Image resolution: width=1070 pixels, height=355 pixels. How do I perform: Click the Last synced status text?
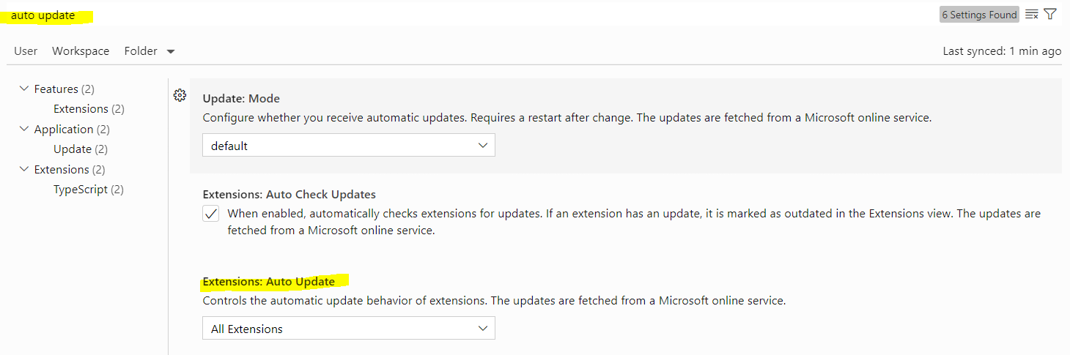point(1002,51)
